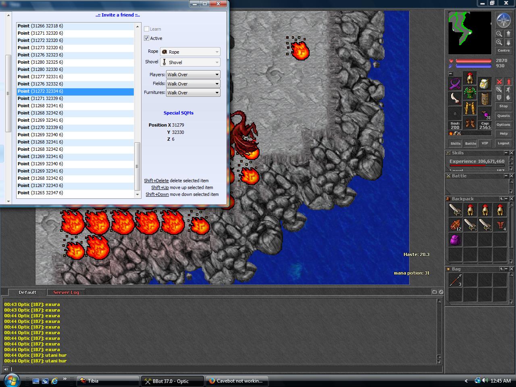Select the spear in the Bag container
The height and width of the screenshot is (387, 516).
pos(455,280)
